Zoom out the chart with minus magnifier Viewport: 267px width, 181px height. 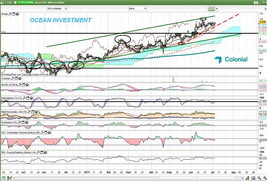click(259, 178)
